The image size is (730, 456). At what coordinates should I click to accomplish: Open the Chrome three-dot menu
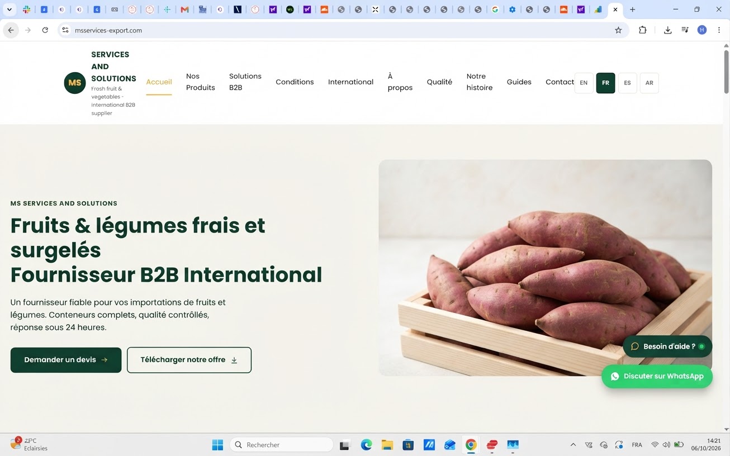tap(719, 30)
